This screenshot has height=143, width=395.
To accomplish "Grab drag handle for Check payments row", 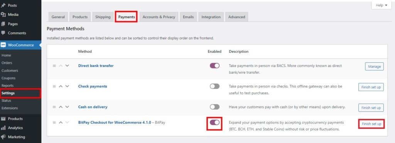I will [x=54, y=86].
